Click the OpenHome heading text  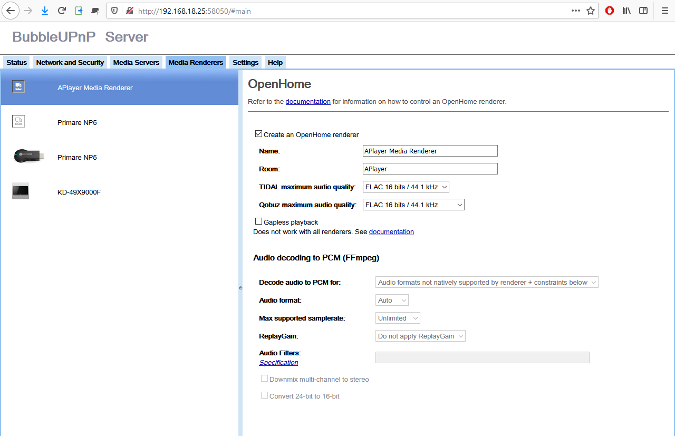coord(279,84)
